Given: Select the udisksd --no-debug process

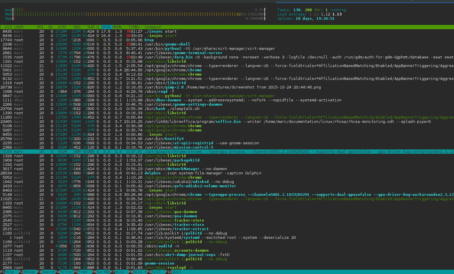Looking at the screenshot, I should pos(227,182).
